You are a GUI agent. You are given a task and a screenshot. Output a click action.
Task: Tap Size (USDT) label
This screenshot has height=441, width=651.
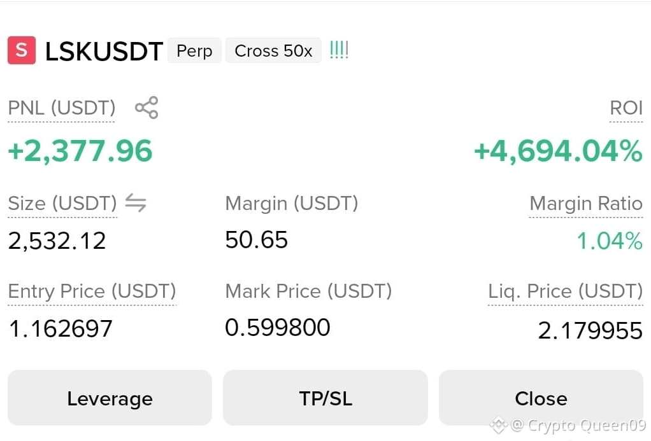tap(62, 203)
